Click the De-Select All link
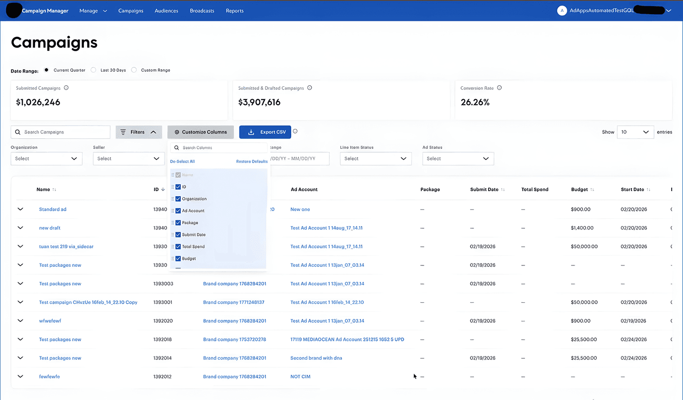Image resolution: width=683 pixels, height=400 pixels. coord(182,161)
